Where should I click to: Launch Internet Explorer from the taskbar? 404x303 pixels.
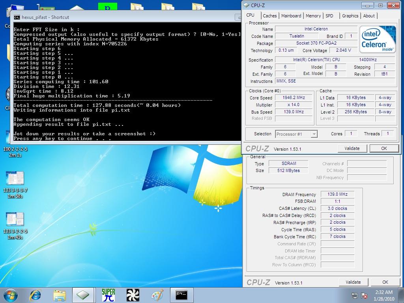(35, 295)
